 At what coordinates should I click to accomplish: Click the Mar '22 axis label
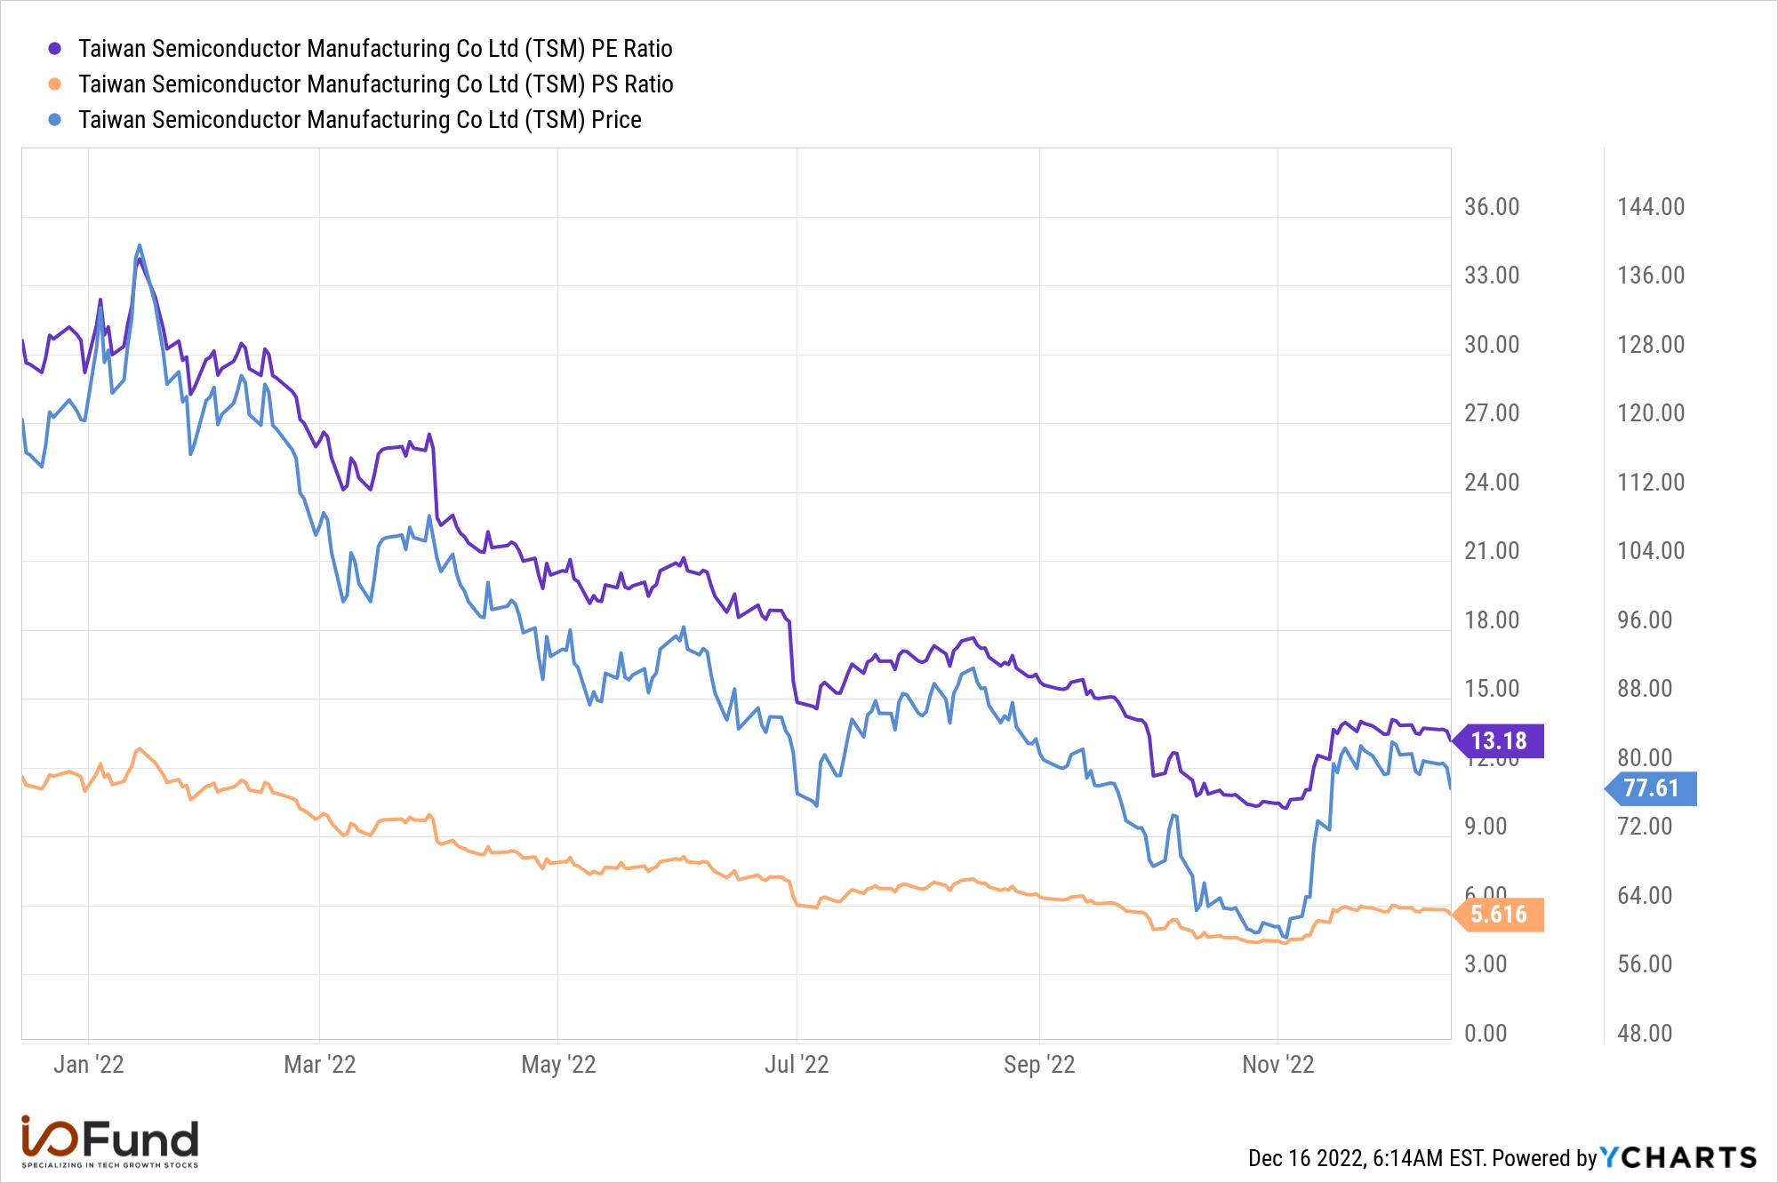click(x=320, y=1064)
